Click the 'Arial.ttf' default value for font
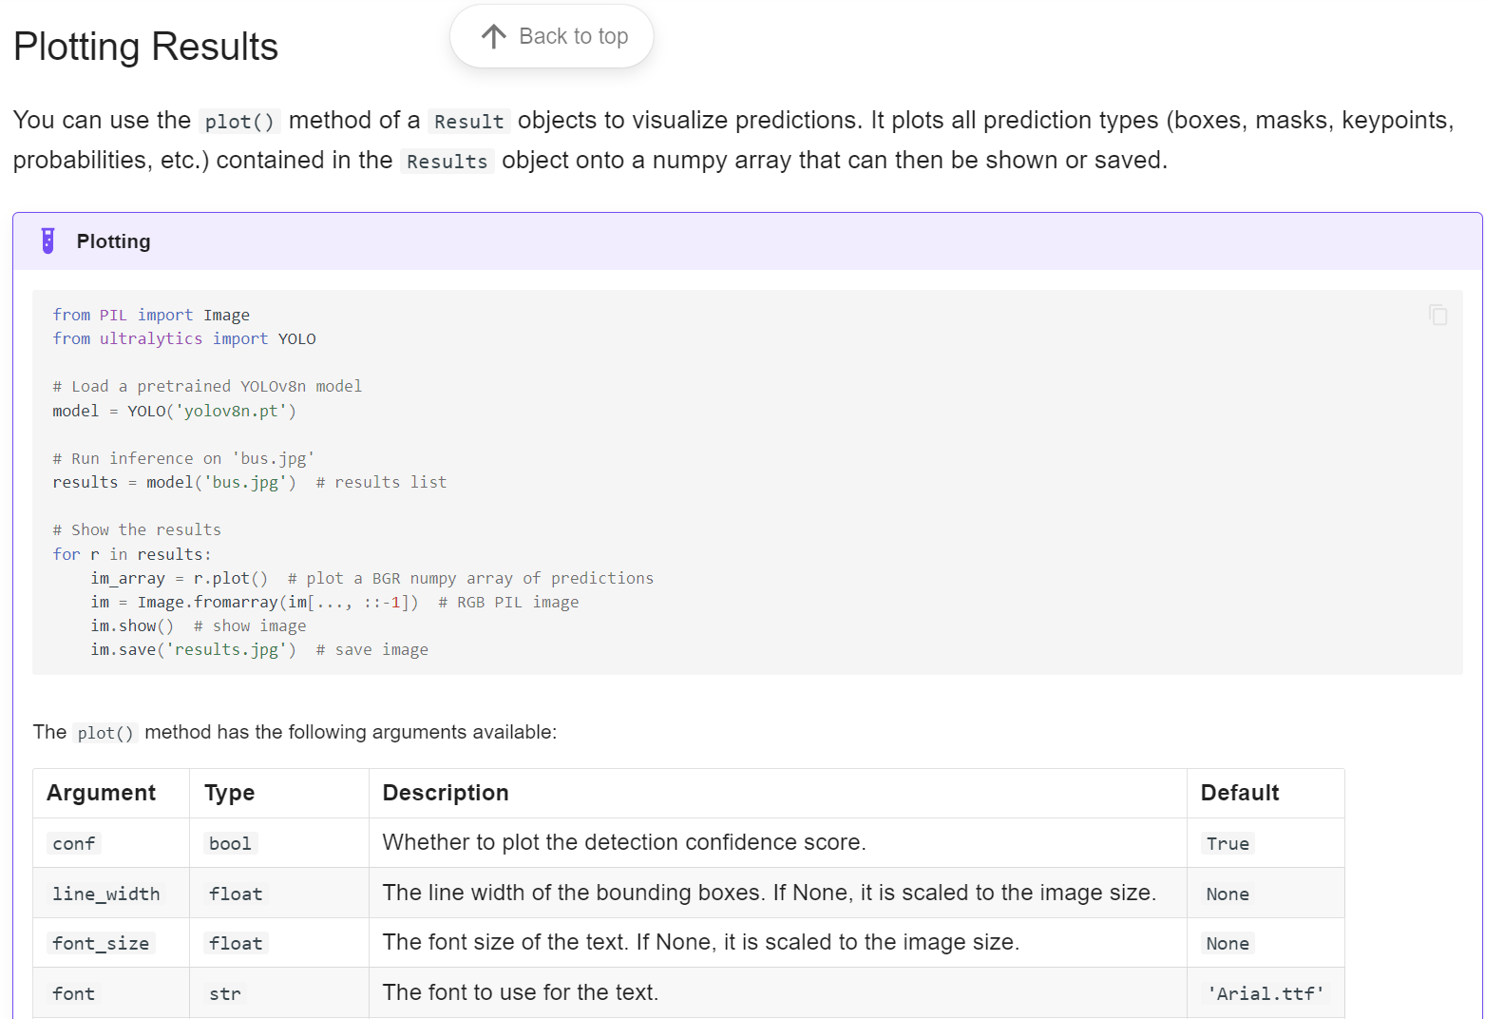Viewport: 1485px width, 1019px height. pyautogui.click(x=1266, y=992)
